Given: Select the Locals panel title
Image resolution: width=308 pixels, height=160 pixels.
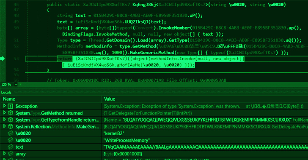Looking at the screenshot, I should (6, 92).
